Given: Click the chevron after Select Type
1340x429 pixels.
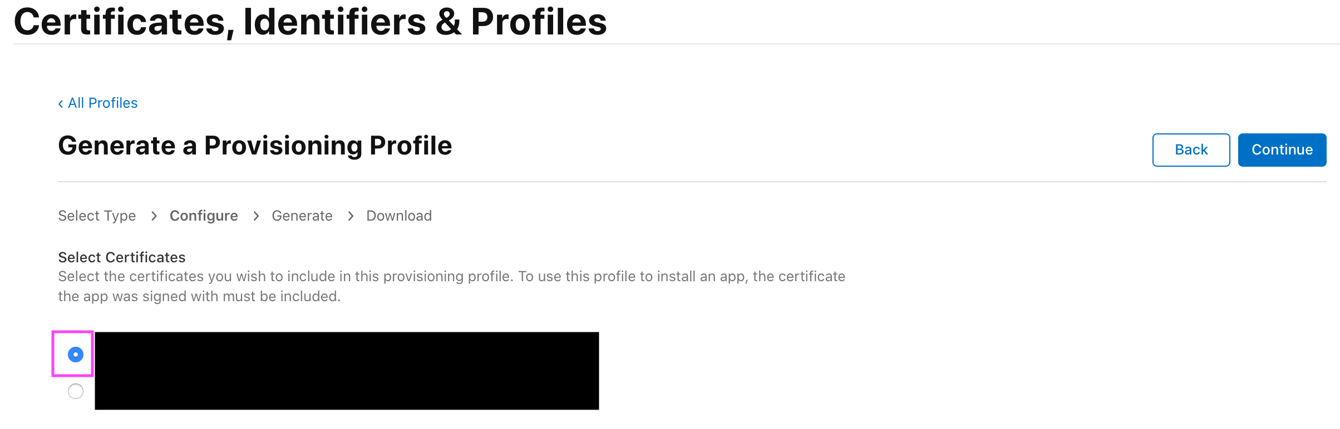Looking at the screenshot, I should pos(154,216).
